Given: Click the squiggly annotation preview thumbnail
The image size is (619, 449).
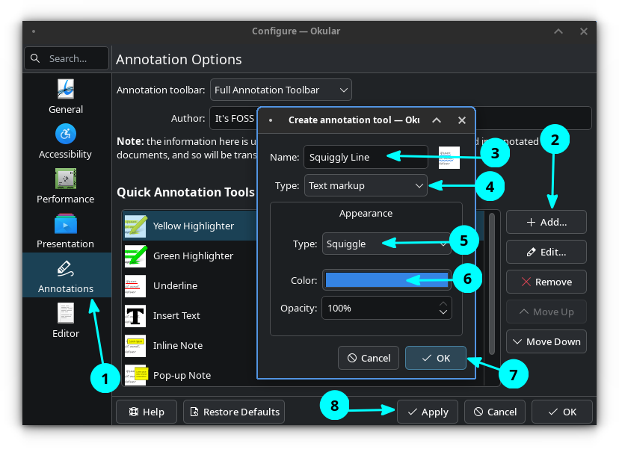Looking at the screenshot, I should (x=449, y=157).
